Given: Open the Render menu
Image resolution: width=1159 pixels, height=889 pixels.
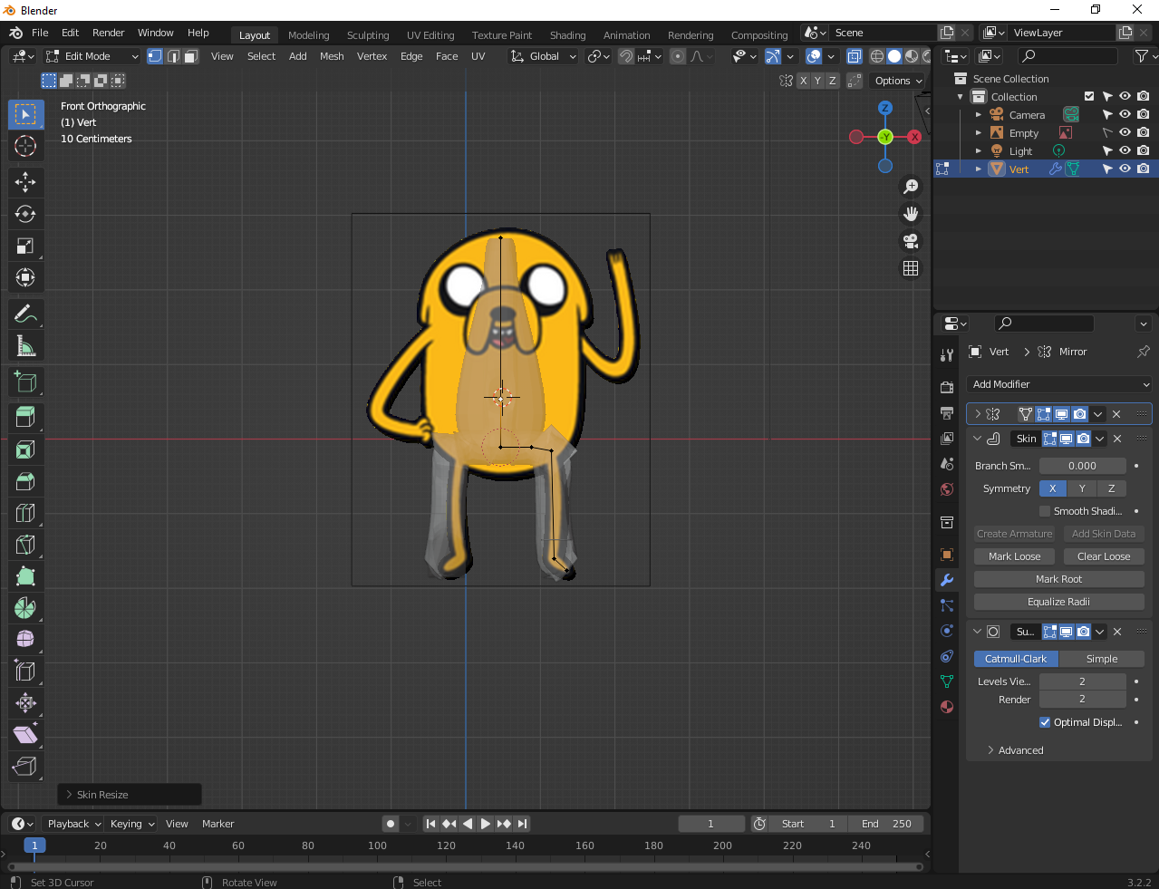Looking at the screenshot, I should pyautogui.click(x=108, y=33).
